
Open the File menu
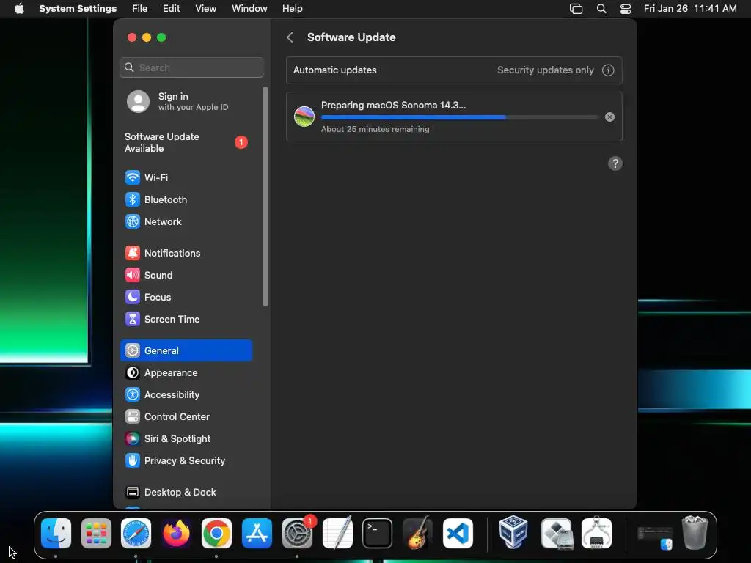140,9
